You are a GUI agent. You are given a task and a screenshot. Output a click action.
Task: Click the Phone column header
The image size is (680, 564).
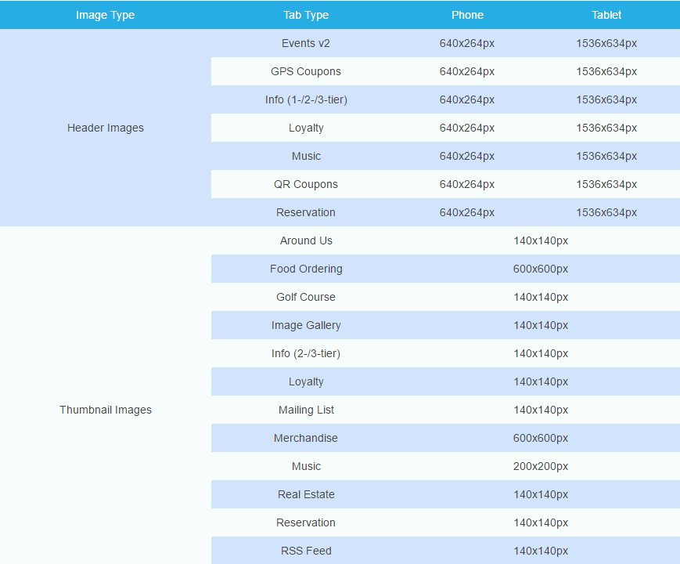tap(467, 15)
